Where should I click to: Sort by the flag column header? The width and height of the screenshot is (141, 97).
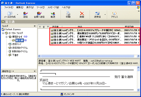tap(48, 27)
